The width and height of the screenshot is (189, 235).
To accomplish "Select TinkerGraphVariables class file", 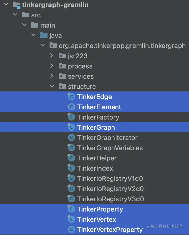I will [x=110, y=148].
